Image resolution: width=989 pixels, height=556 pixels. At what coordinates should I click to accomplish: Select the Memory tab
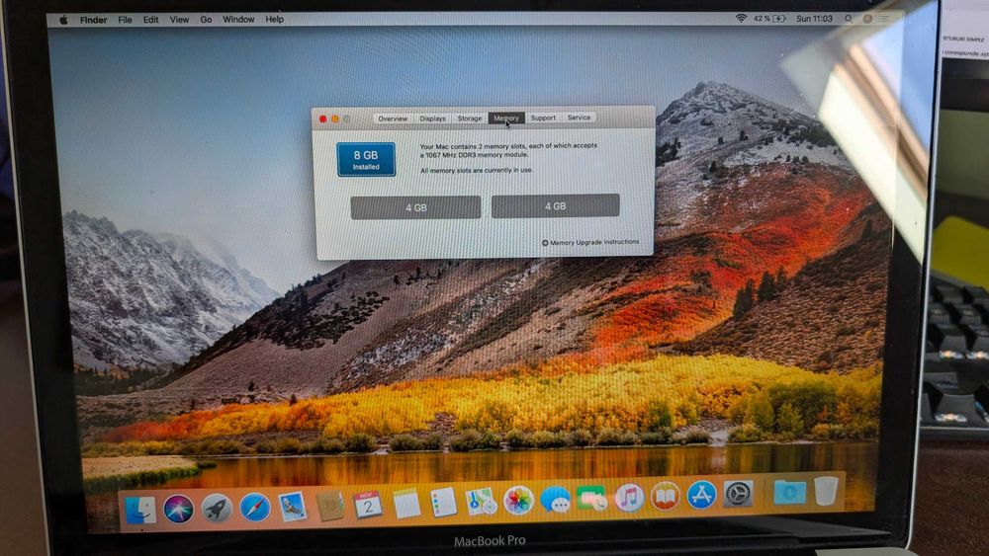pos(506,118)
